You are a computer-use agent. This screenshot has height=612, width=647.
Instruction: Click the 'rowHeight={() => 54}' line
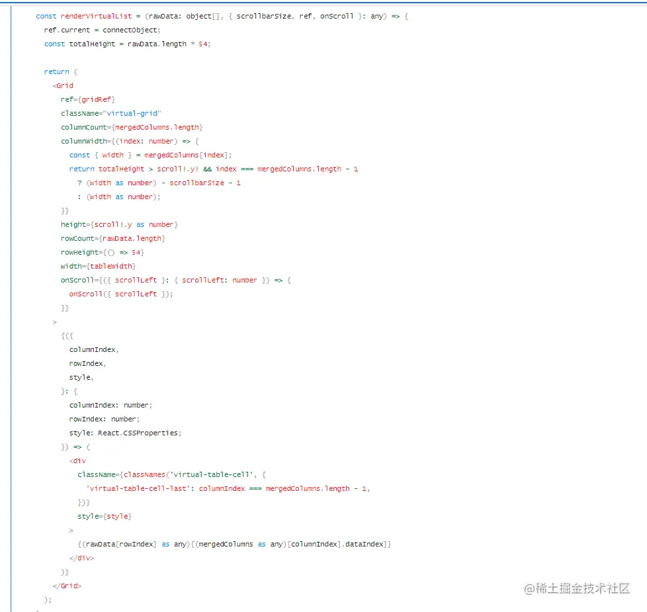point(103,252)
